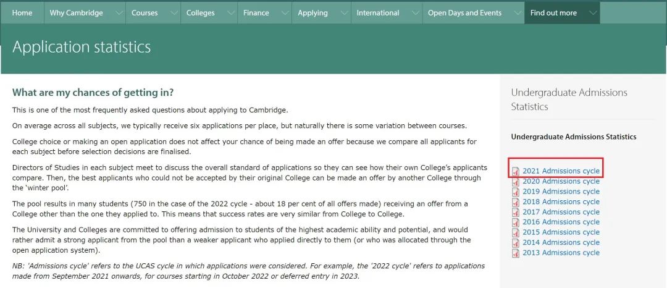Open the Finance dropdown arrow

coord(285,13)
